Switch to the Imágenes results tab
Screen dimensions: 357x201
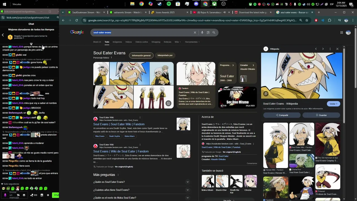[x=117, y=42]
